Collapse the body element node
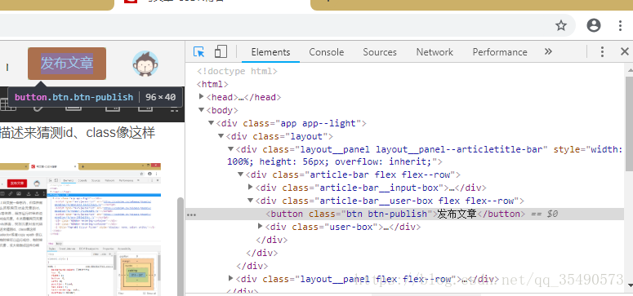Viewport: 633px width, 296px height. (x=202, y=110)
